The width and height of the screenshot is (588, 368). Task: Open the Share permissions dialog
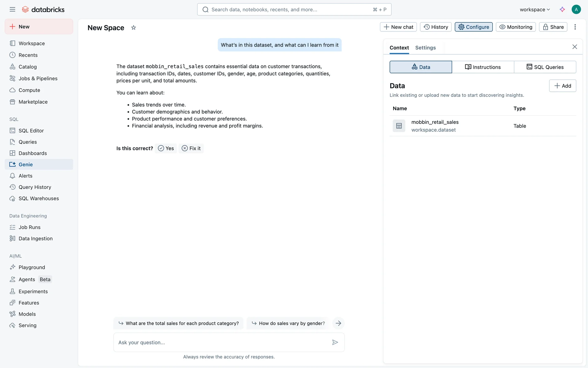(x=553, y=27)
